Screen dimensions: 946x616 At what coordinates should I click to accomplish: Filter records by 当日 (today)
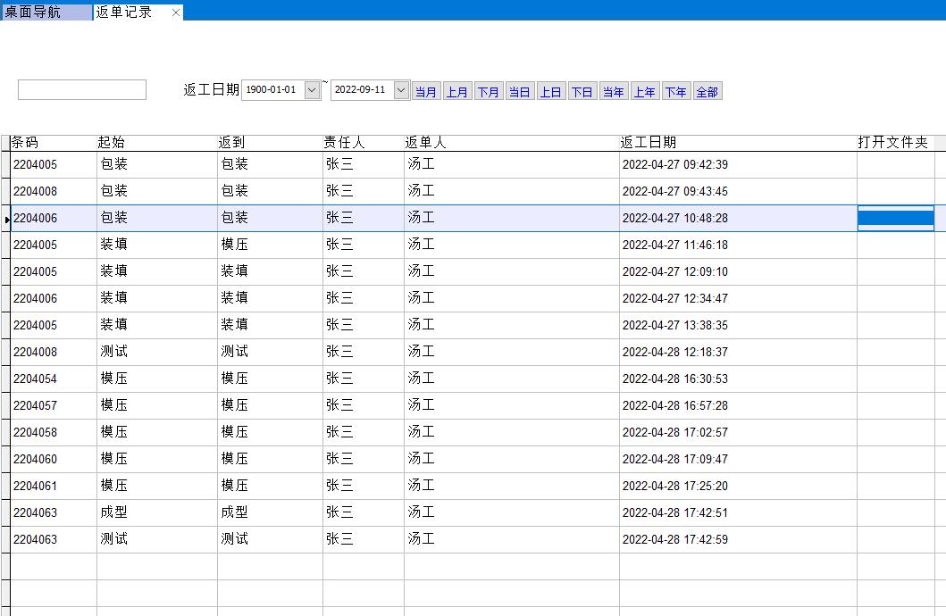(519, 92)
